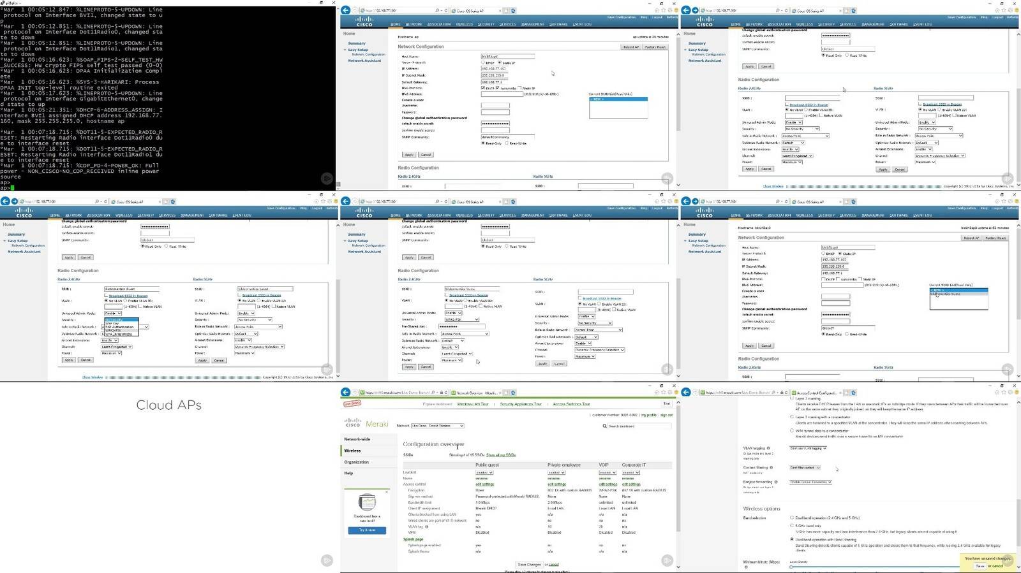
Task: Close the Meraki Overview browser tab
Action: 499,393
